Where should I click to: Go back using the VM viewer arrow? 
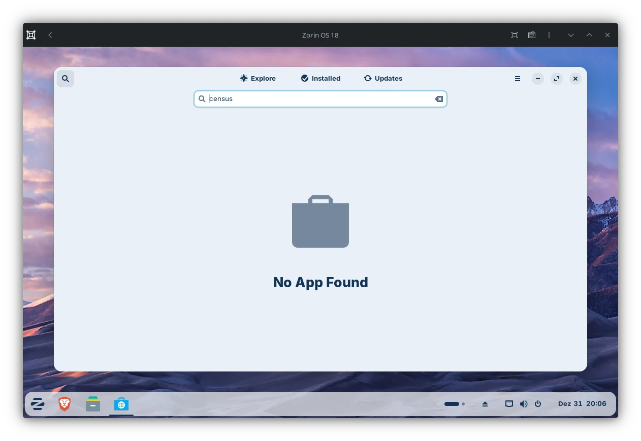(x=50, y=35)
